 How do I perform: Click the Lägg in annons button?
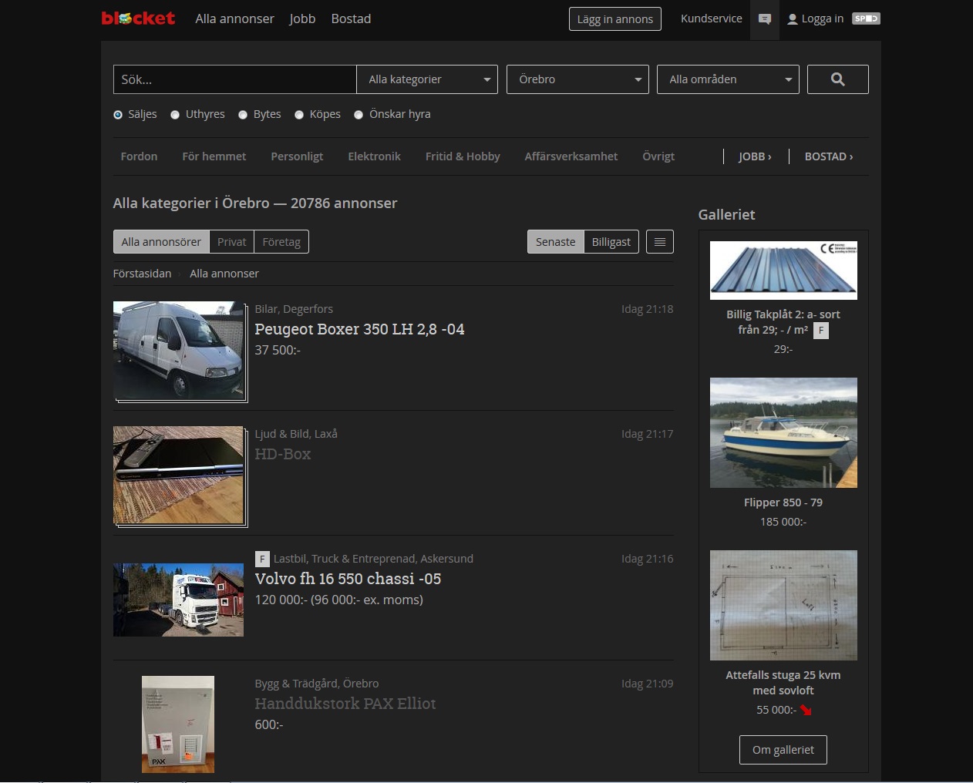click(614, 19)
